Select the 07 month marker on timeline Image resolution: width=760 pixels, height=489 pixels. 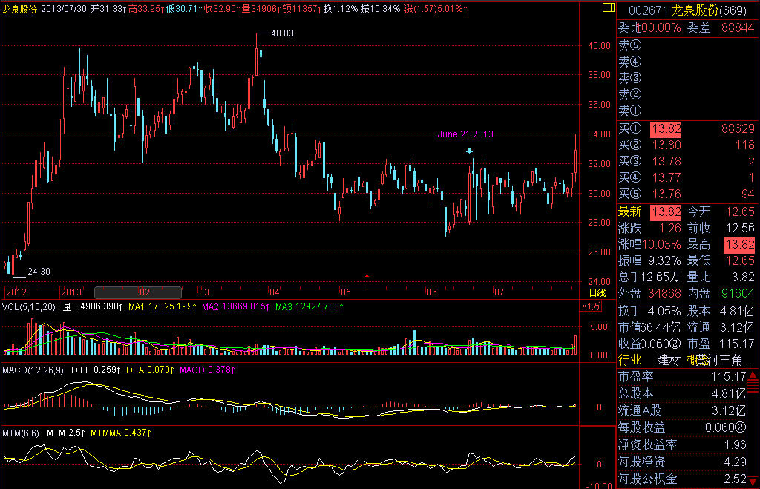tap(500, 292)
